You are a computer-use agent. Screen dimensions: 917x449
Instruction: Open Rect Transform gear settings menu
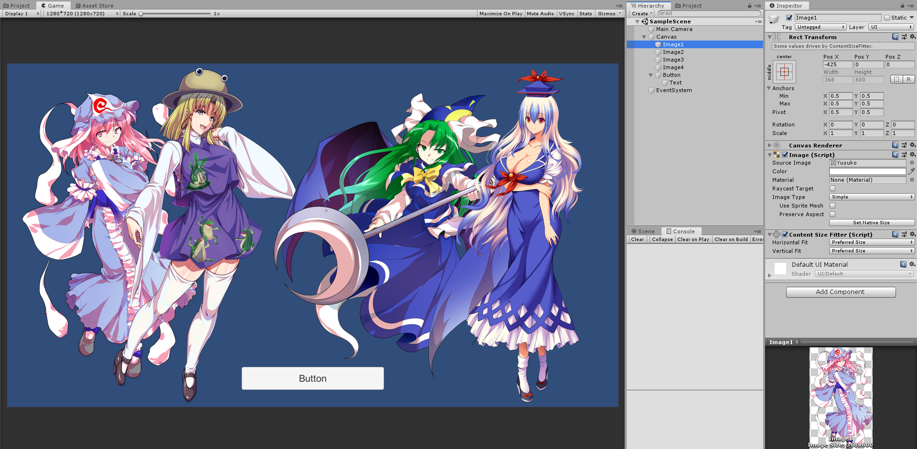point(912,37)
